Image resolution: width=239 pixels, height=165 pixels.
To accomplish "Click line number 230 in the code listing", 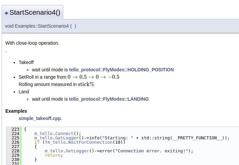I will (15, 160).
